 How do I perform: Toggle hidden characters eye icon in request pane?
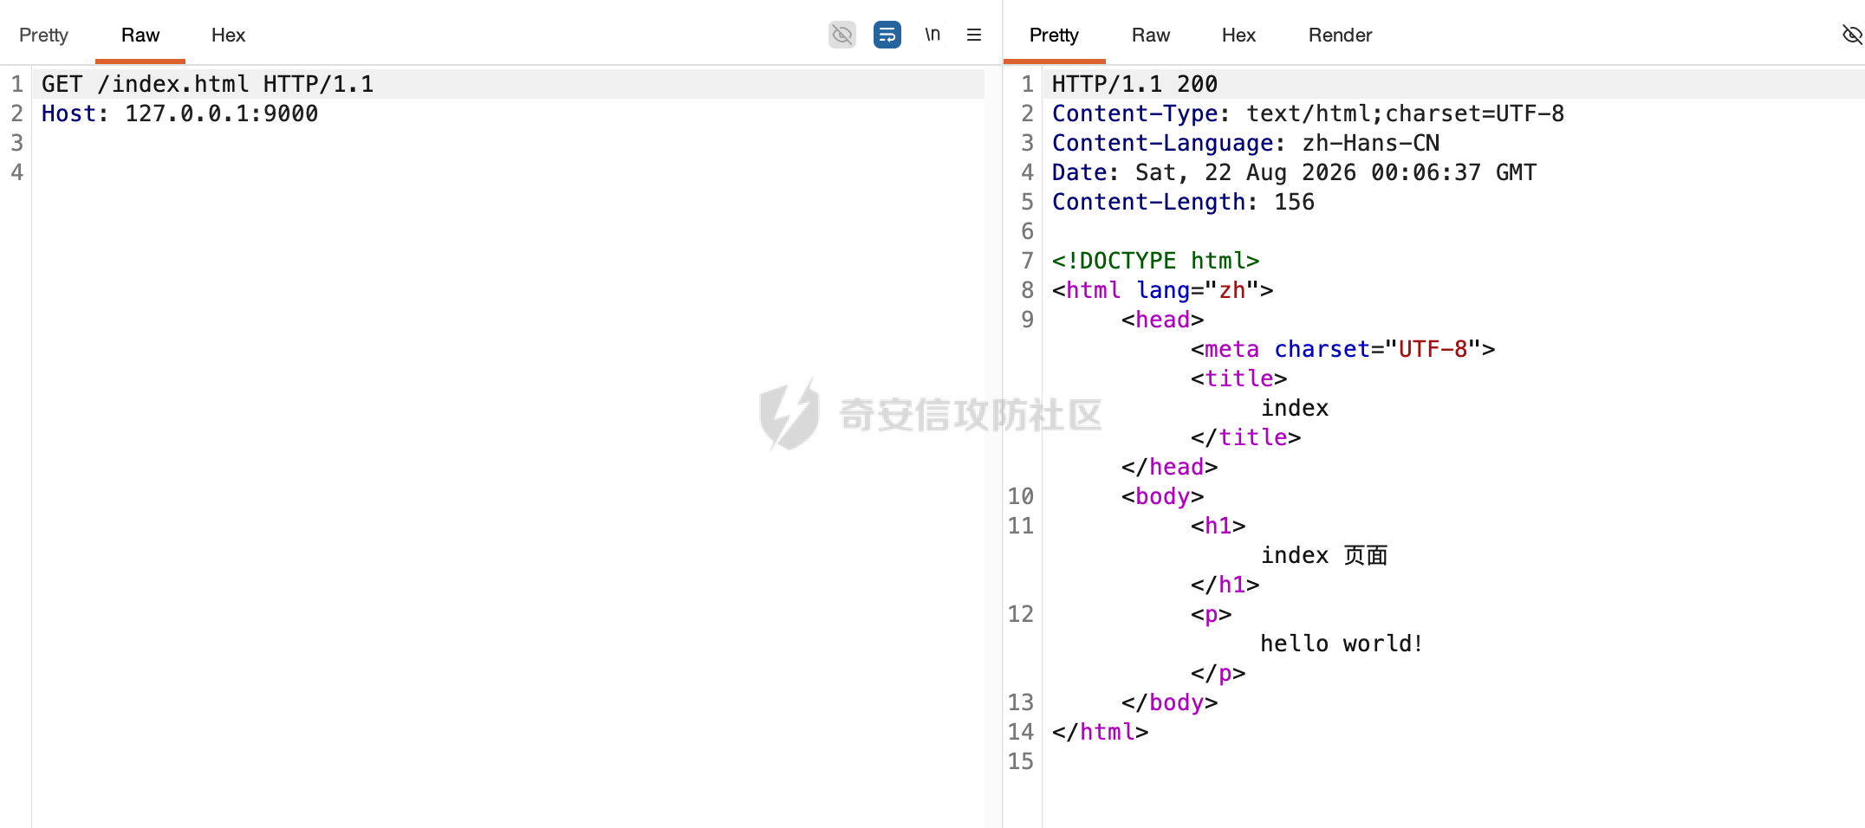[x=842, y=35]
